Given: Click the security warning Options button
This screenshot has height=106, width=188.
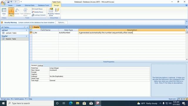Looking at the screenshot, I should (x=61, y=22).
